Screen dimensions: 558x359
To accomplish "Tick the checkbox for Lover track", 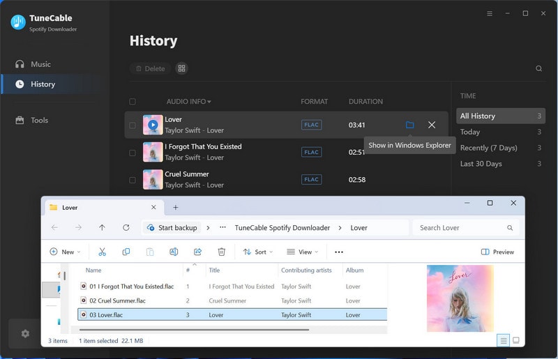I will 133,125.
